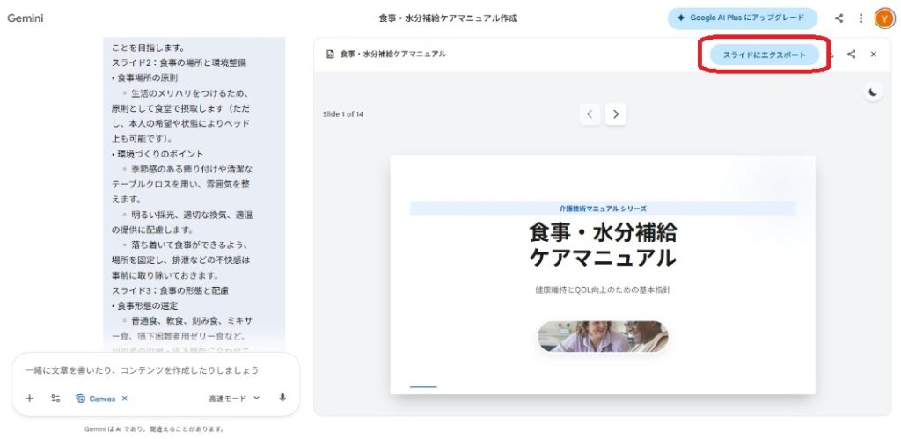Click the スライドにエクスポート button
This screenshot has width=901, height=439.
click(x=764, y=55)
